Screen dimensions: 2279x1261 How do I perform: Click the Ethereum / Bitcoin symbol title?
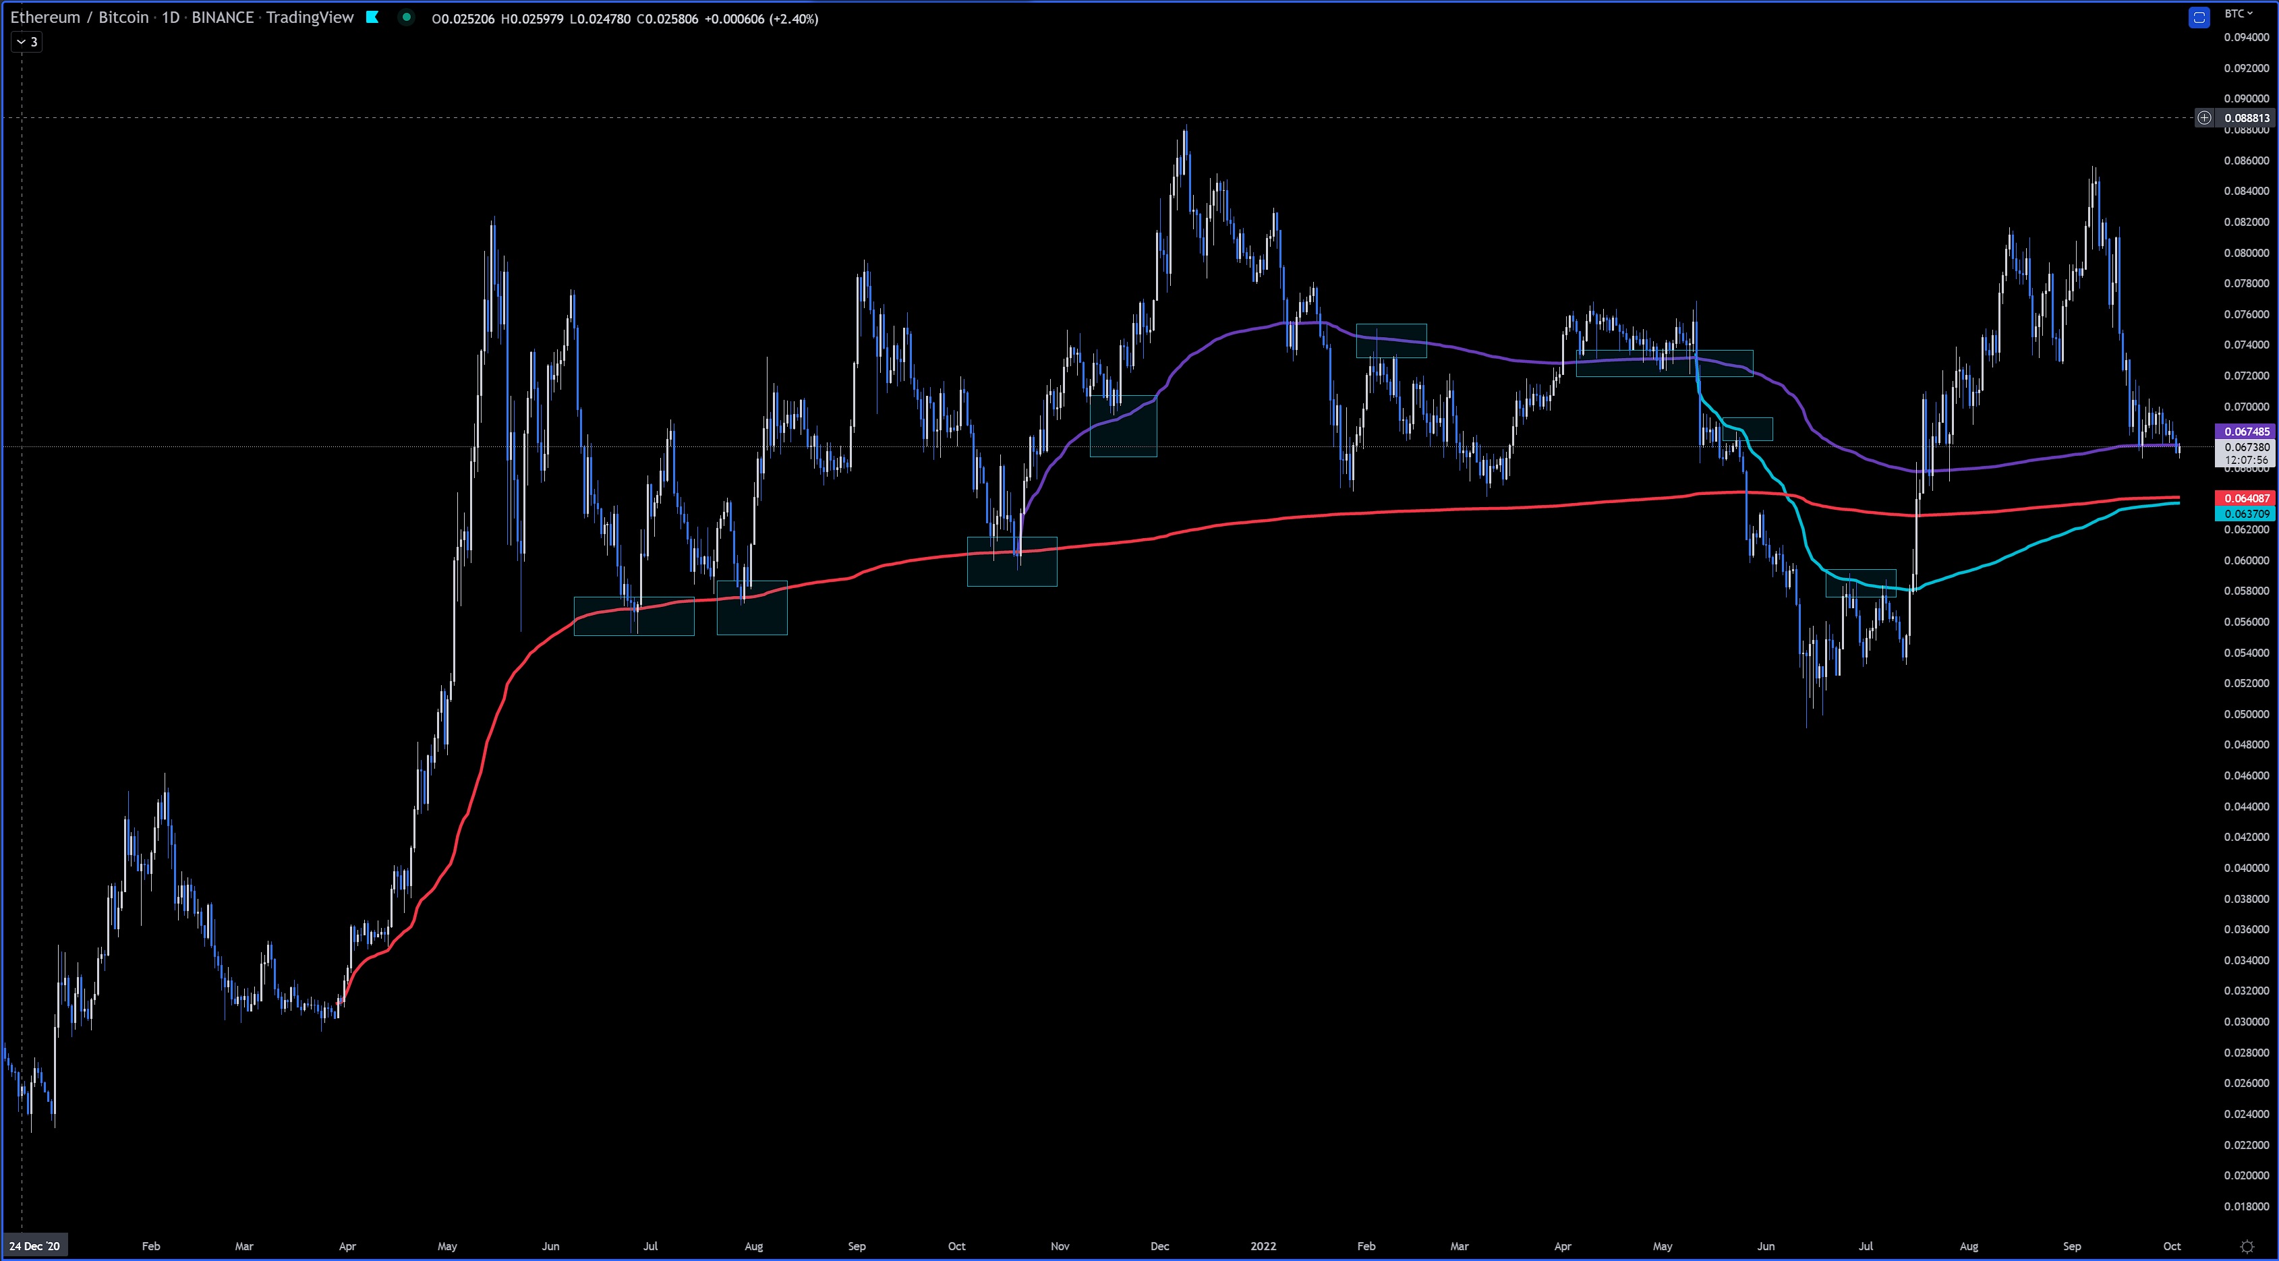(x=80, y=18)
